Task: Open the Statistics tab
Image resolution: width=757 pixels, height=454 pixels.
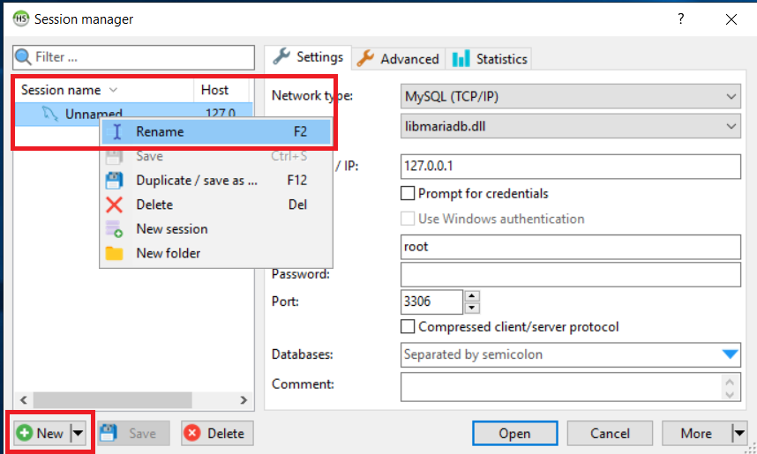Action: click(489, 59)
